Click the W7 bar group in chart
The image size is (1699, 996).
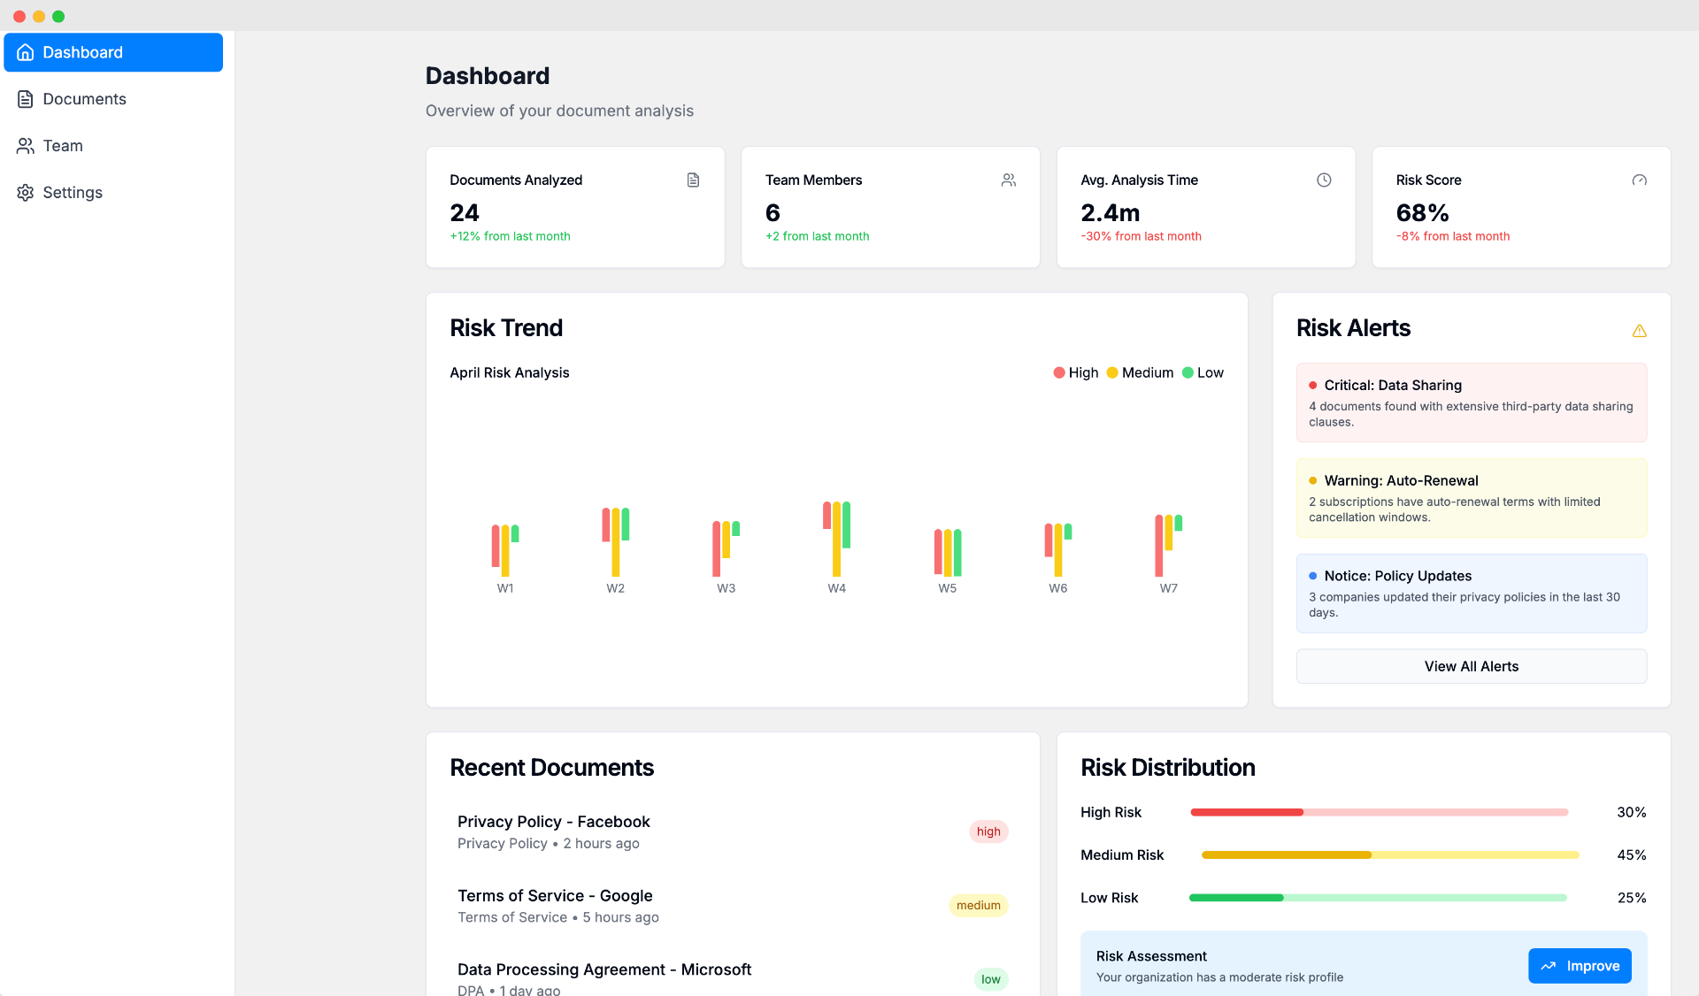pos(1168,545)
